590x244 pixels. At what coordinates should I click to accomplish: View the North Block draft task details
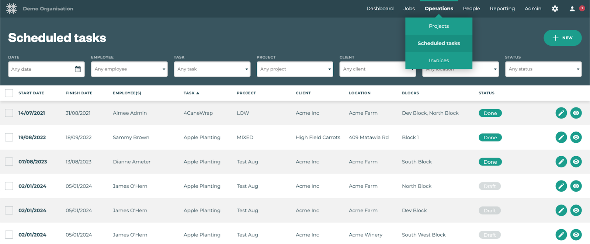(576, 186)
